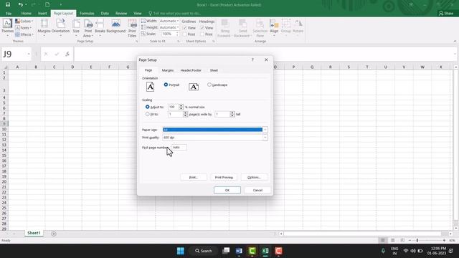Click Cancel in Page Setup dialog
This screenshot has width=459, height=258.
click(257, 190)
